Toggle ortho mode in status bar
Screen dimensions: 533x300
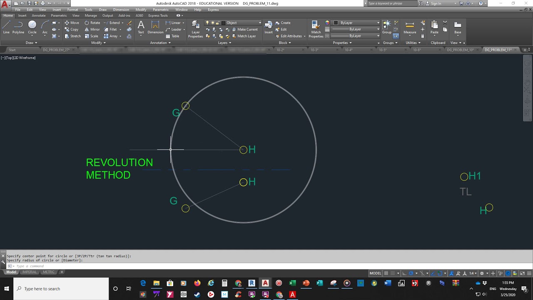click(x=404, y=273)
